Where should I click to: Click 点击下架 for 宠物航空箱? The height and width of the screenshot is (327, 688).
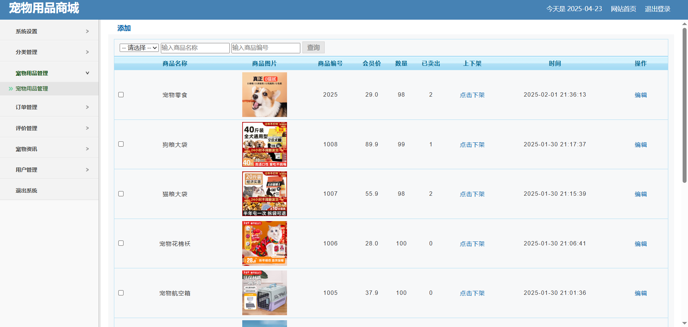pos(472,293)
